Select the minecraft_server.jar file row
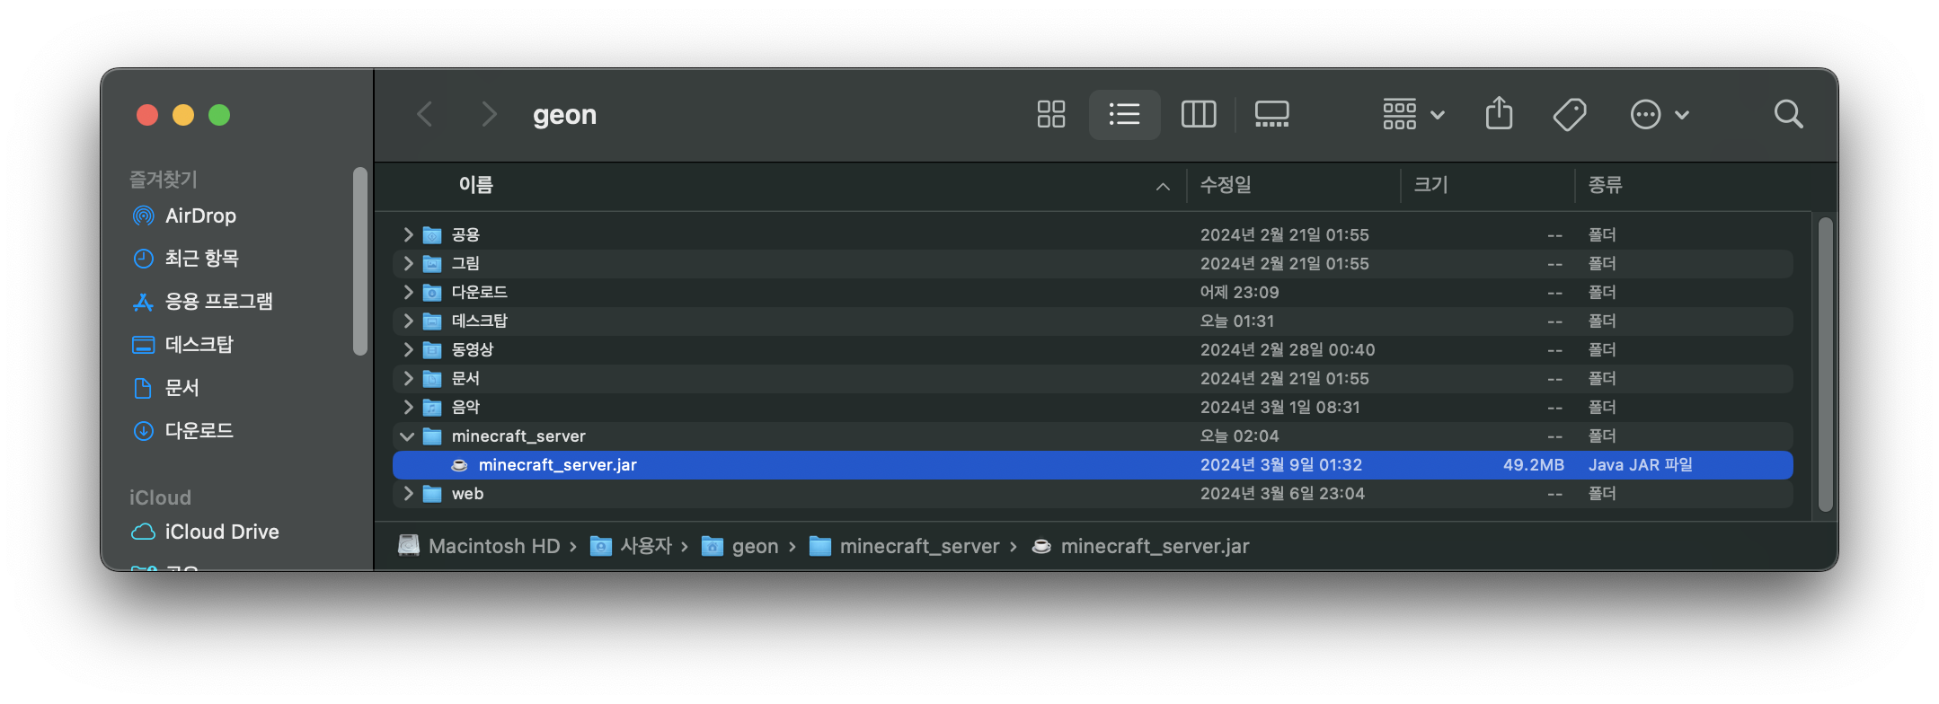The width and height of the screenshot is (1939, 704). pyautogui.click(x=1093, y=465)
